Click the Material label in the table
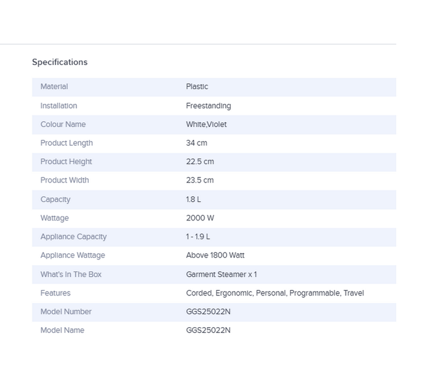The height and width of the screenshot is (386, 424). [54, 86]
